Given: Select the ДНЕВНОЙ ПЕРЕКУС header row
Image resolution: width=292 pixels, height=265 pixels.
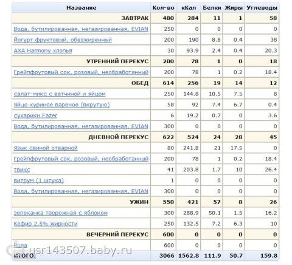Looking at the screenshot, I should click(x=145, y=137).
